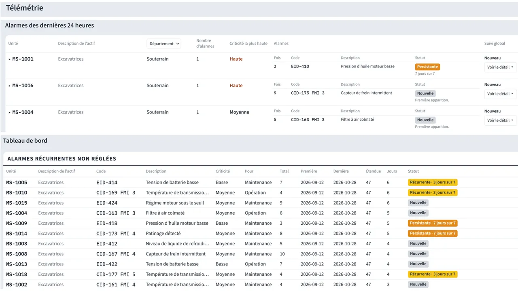518x291 pixels.
Task: Click the Jours column header
Action: click(392, 171)
